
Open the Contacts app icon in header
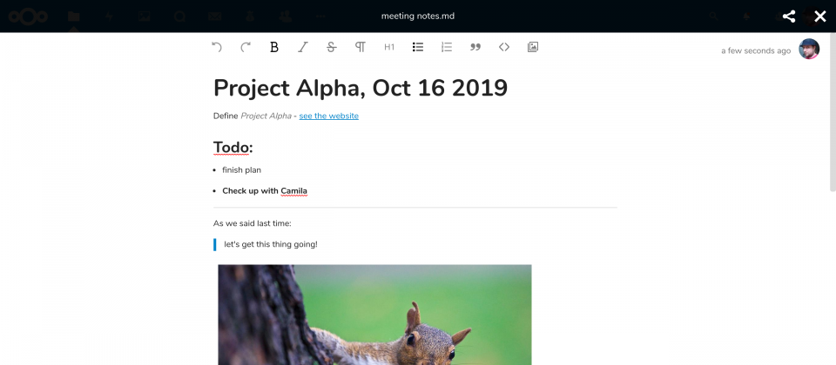[286, 17]
